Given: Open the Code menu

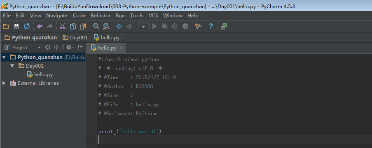Looking at the screenshot, I should click(79, 16).
